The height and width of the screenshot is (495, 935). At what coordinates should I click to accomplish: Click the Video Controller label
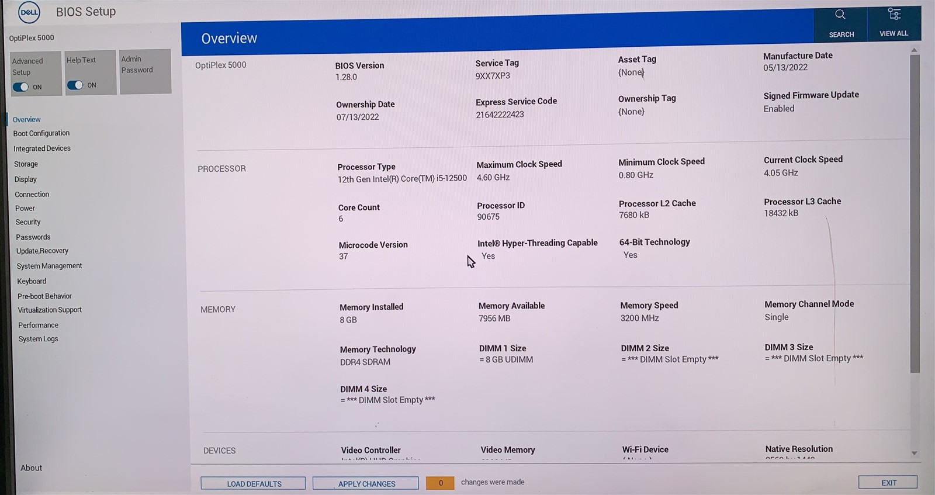click(x=370, y=450)
